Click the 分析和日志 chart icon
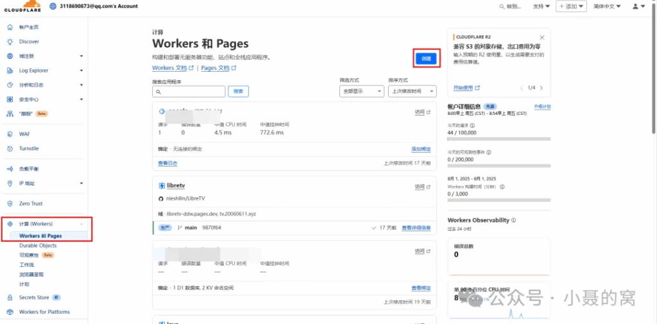This screenshot has width=657, height=324. pyautogui.click(x=10, y=85)
